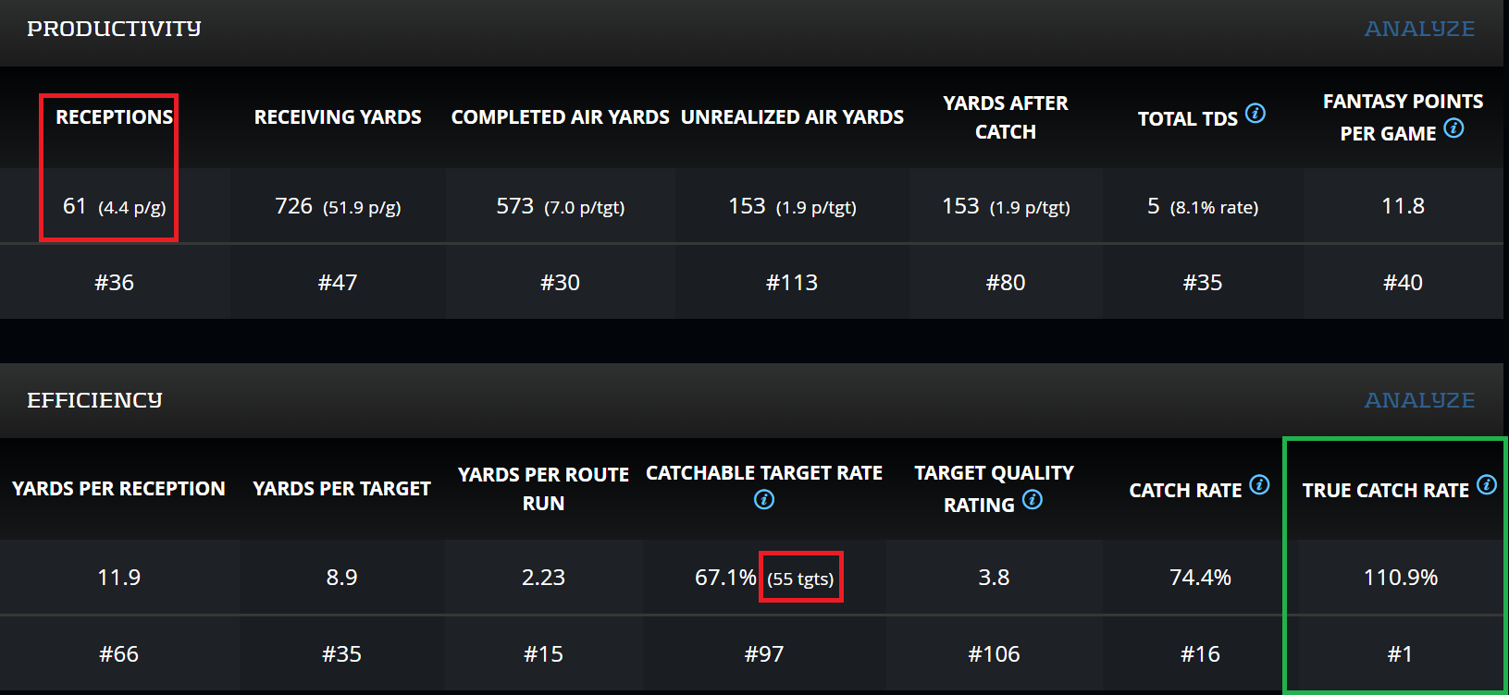Screen dimensions: 1509x695
Task: Click info icon next to Total TDs
Action: tap(1255, 114)
